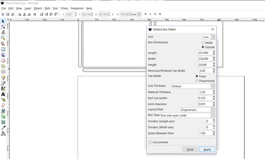The width and height of the screenshot is (265, 159).
Task: Click the Material Thickness field
Action: [x=207, y=92]
